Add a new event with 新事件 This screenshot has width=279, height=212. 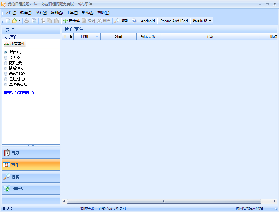71,21
